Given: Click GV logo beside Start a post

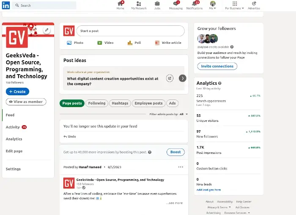Looking at the screenshot, I should (69, 31).
